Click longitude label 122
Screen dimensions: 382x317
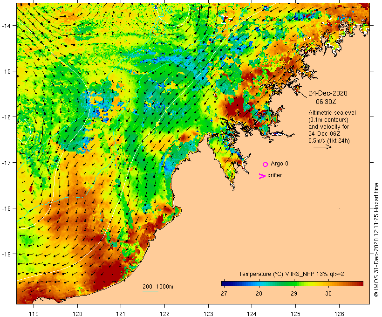point(165,314)
